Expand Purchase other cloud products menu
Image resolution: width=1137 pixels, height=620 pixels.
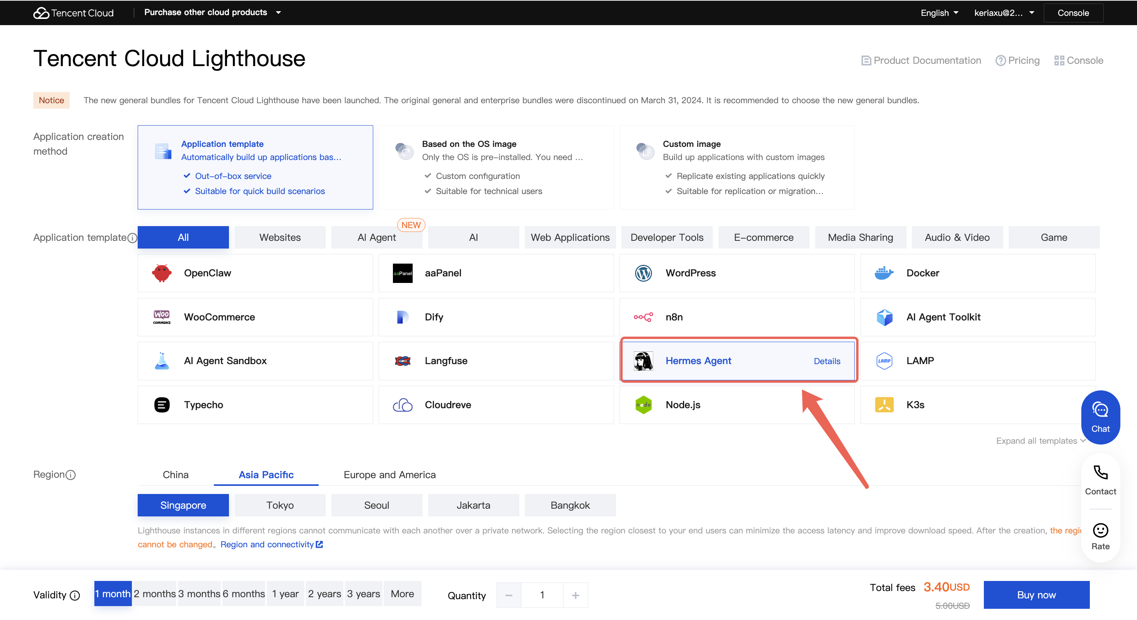212,12
